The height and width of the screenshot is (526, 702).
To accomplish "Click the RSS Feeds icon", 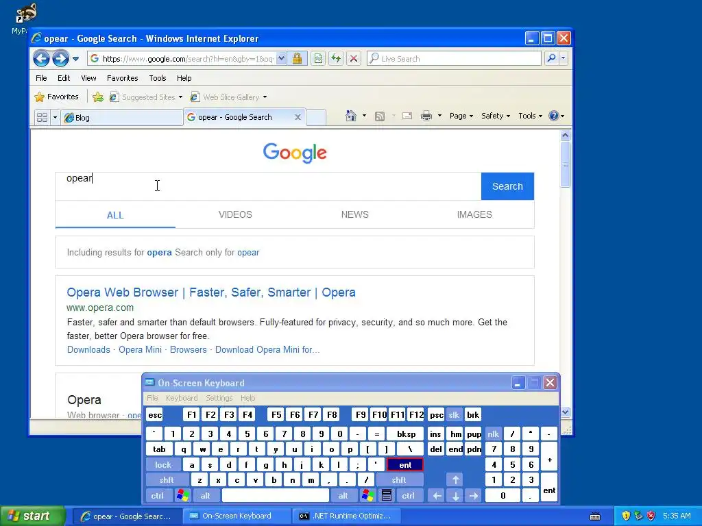I will 380,116.
